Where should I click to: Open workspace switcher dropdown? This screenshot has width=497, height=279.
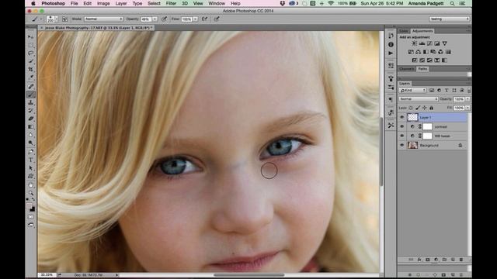point(449,19)
